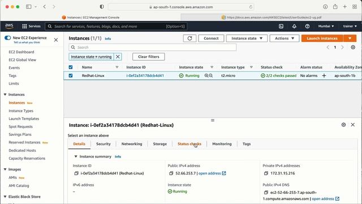
Task: Switch to the Storage tab
Action: 160,144
